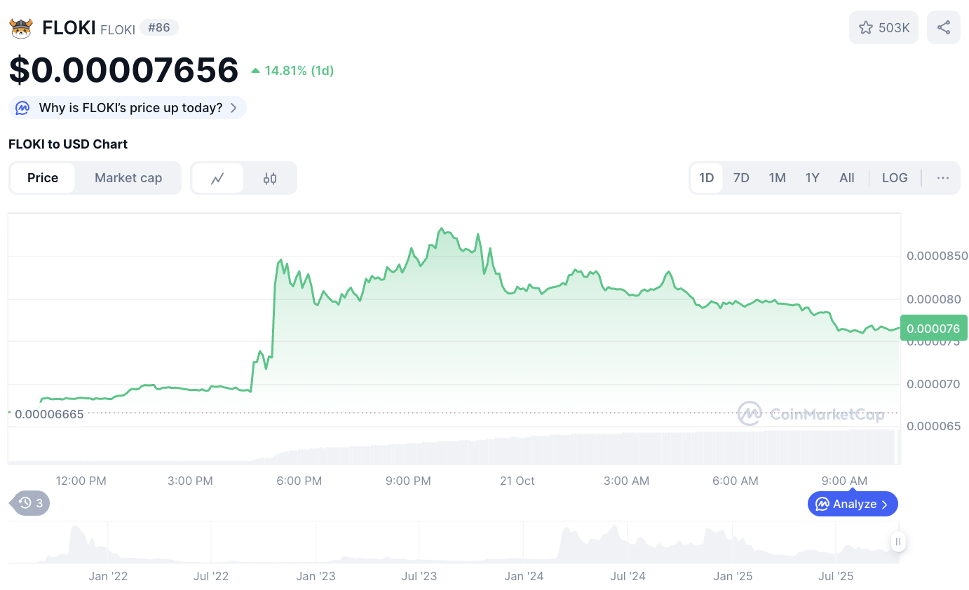Select the 1D time range tab
The height and width of the screenshot is (590, 969).
point(707,178)
